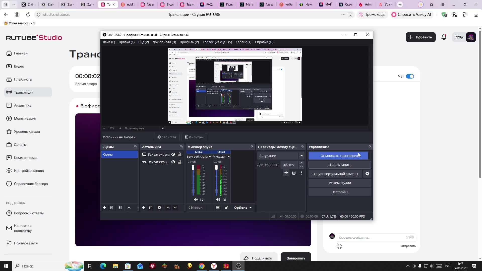This screenshot has width=482, height=271.
Task: Switch the audio mixer layout icon
Action: click(x=218, y=208)
